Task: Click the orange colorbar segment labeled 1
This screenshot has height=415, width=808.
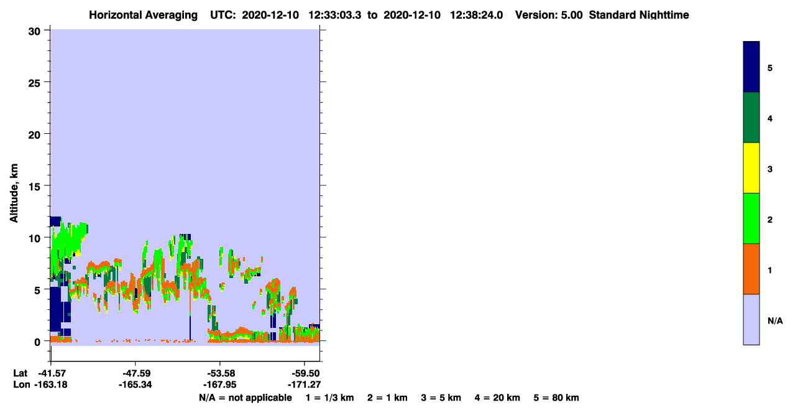Action: [x=751, y=269]
